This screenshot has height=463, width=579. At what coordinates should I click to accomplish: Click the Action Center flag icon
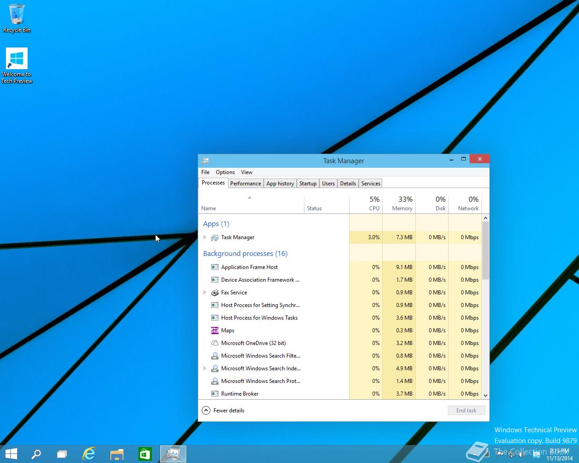point(500,454)
